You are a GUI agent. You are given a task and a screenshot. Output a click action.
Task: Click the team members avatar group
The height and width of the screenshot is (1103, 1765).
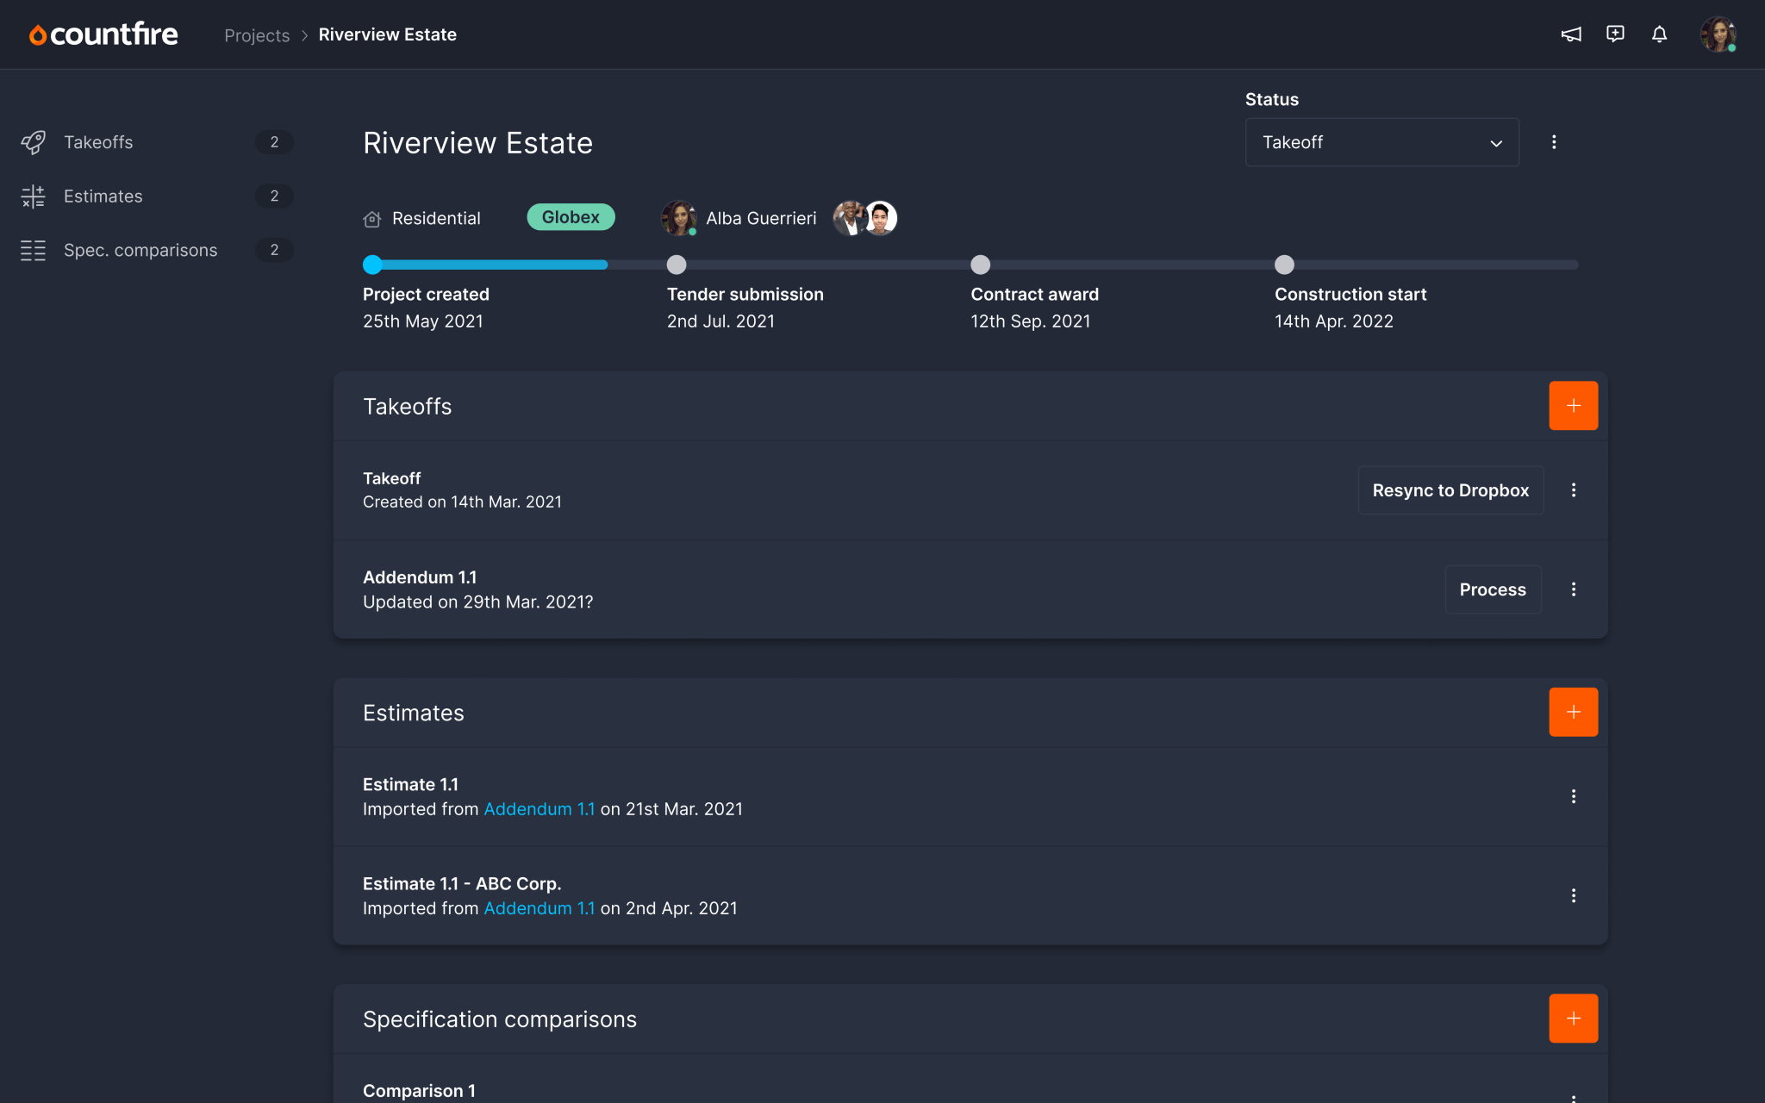point(864,218)
